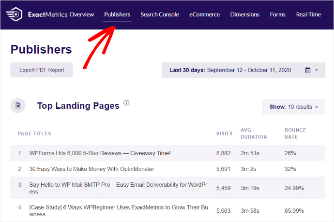
Task: Click the AVG. DURATION column header
Action: pyautogui.click(x=254, y=133)
